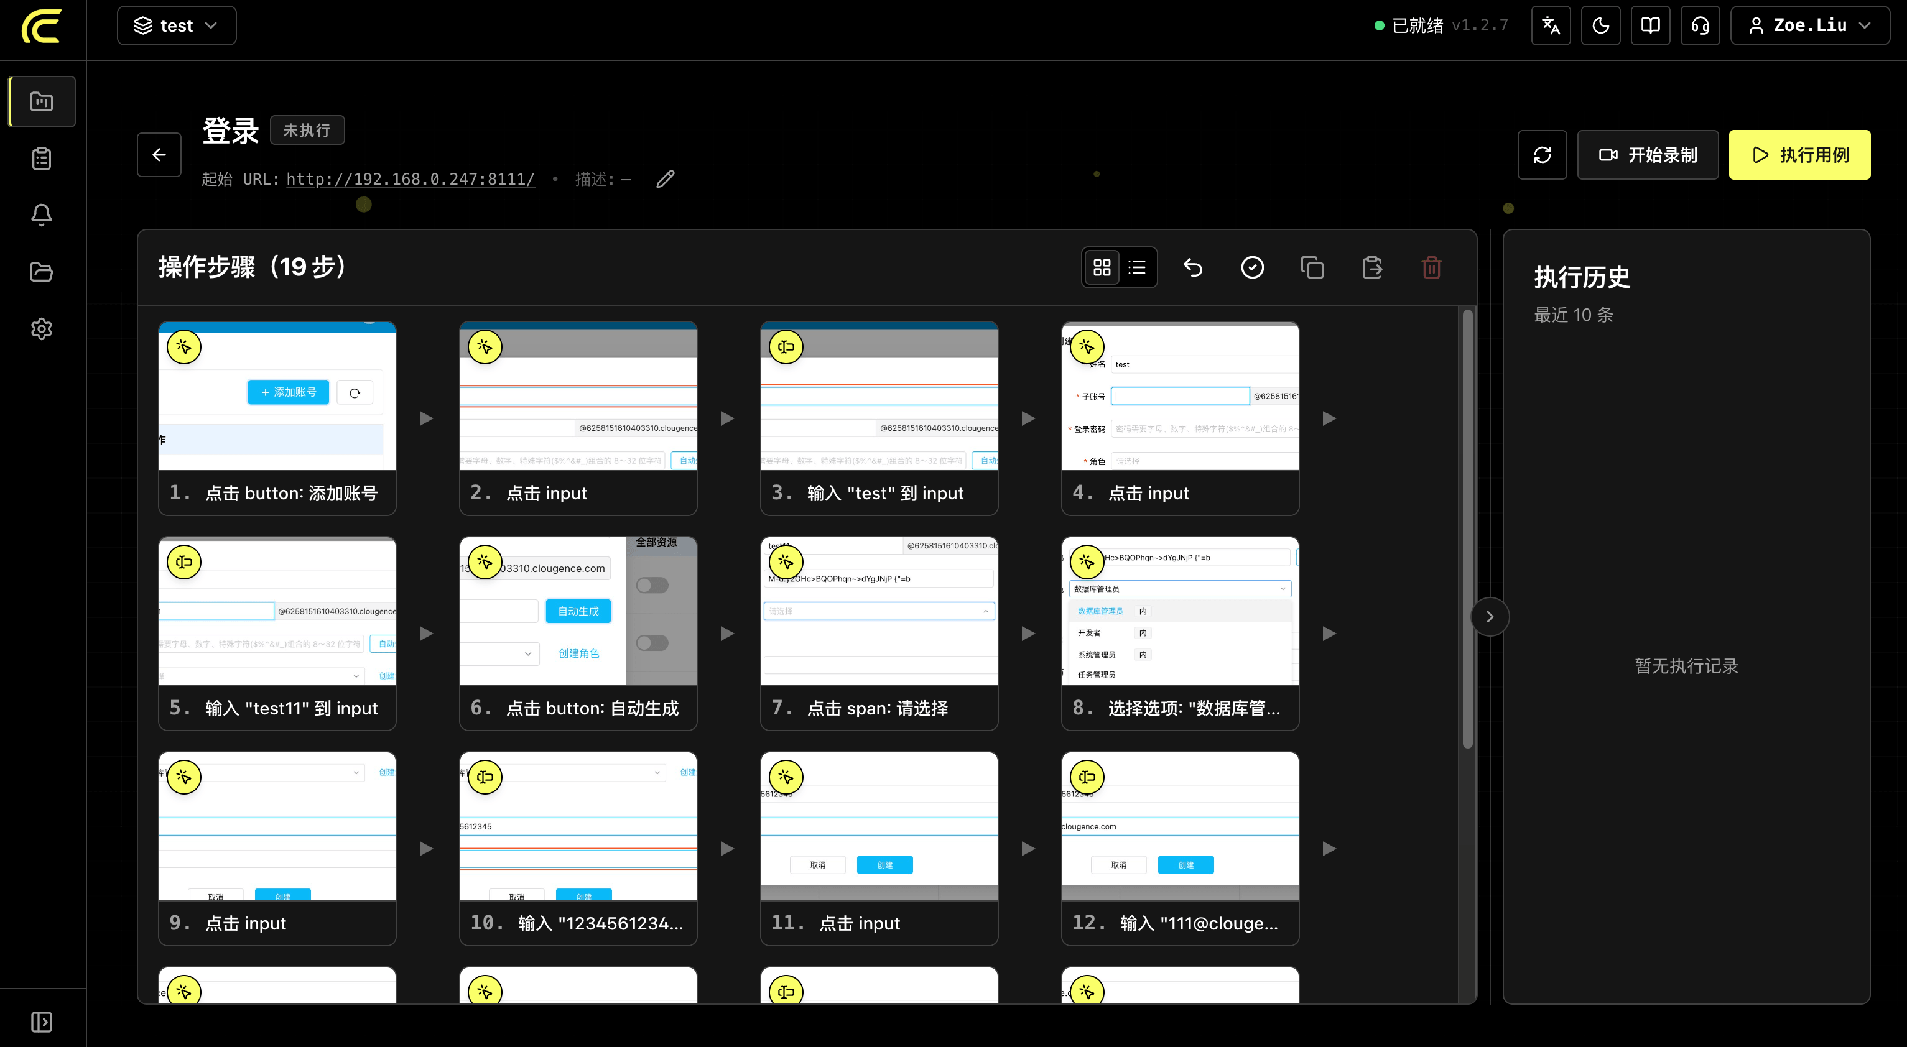Open step 2 card 点击 input
Viewport: 1907px width, 1047px height.
[578, 418]
